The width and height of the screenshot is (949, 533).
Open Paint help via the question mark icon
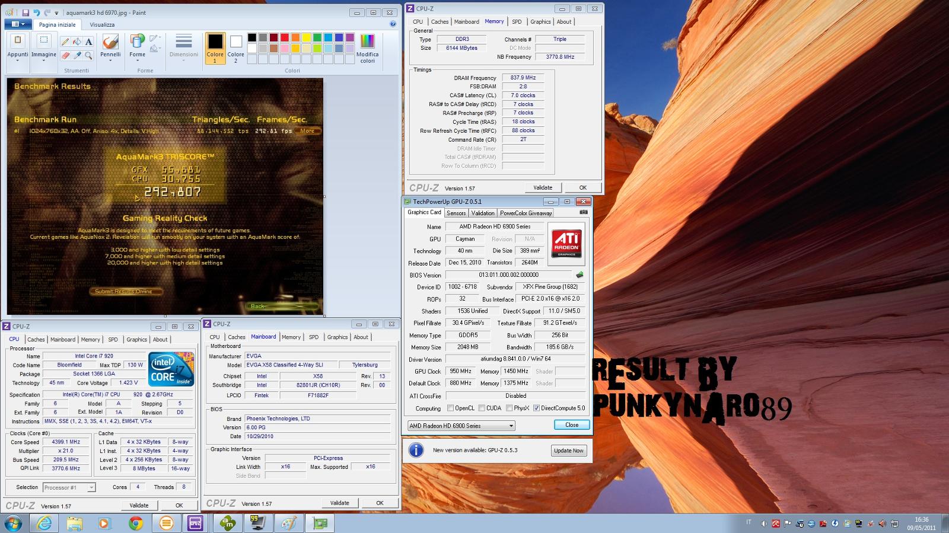393,24
